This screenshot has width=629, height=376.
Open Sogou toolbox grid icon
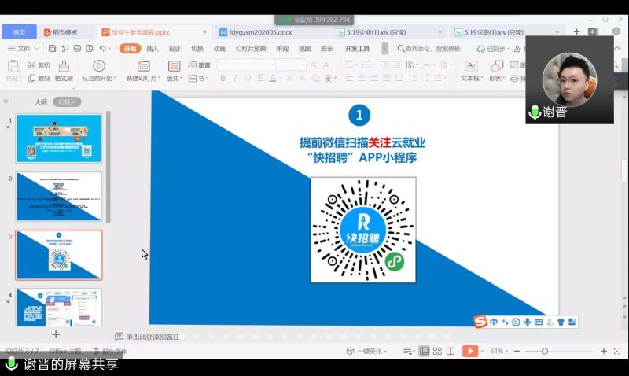(572, 322)
